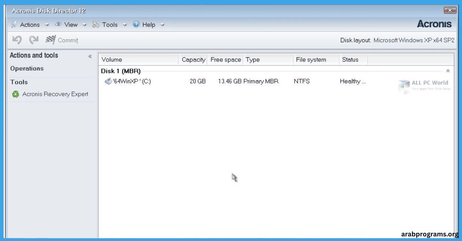Click the Redo arrow icon
Image resolution: width=462 pixels, height=241 pixels.
(34, 40)
